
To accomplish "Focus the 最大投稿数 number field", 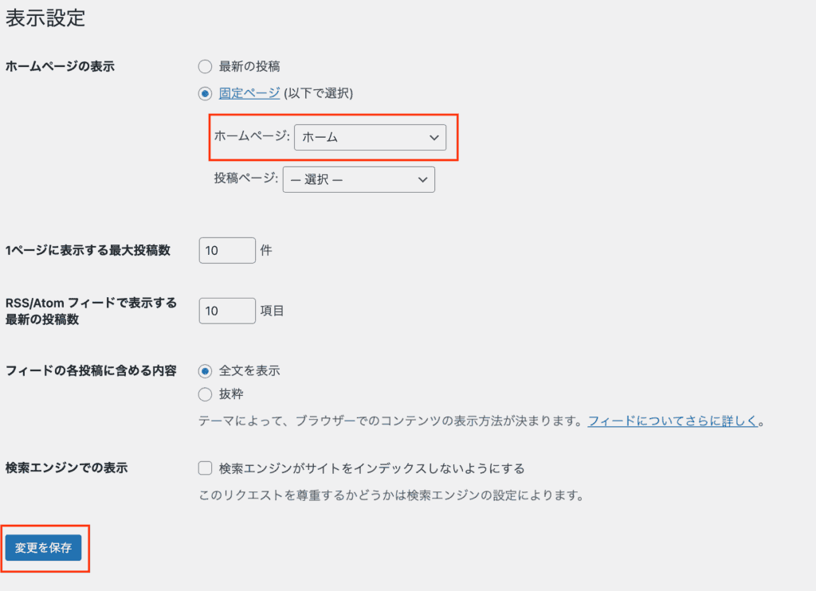I will (226, 250).
